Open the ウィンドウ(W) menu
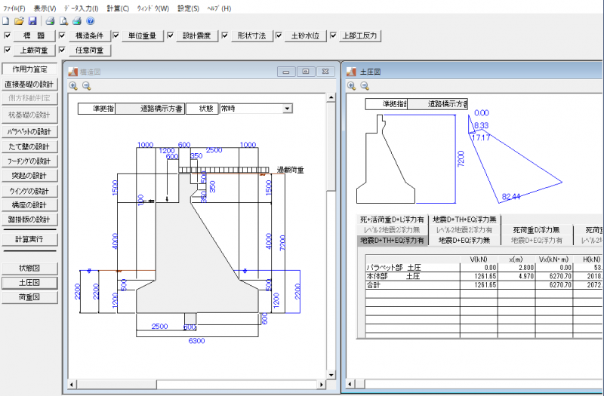The image size is (604, 396). pos(153,8)
